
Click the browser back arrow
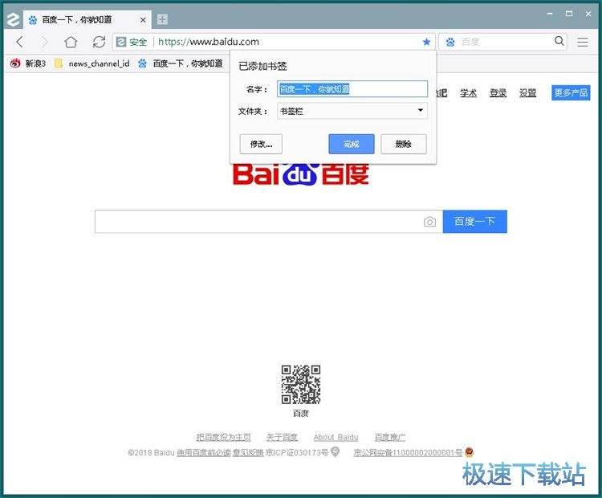(20, 42)
